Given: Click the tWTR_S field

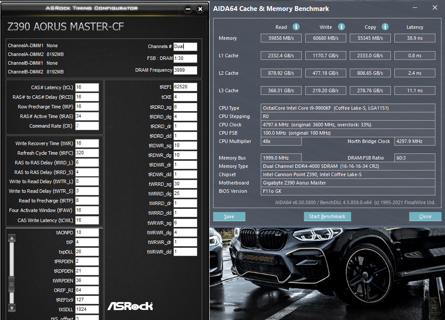Looking at the screenshot, I should point(87,191).
